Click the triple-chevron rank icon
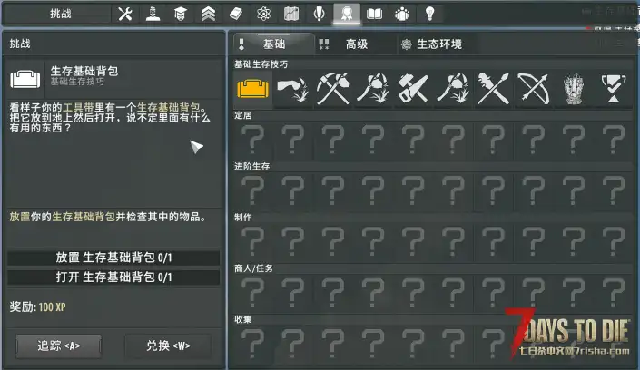 [208, 14]
